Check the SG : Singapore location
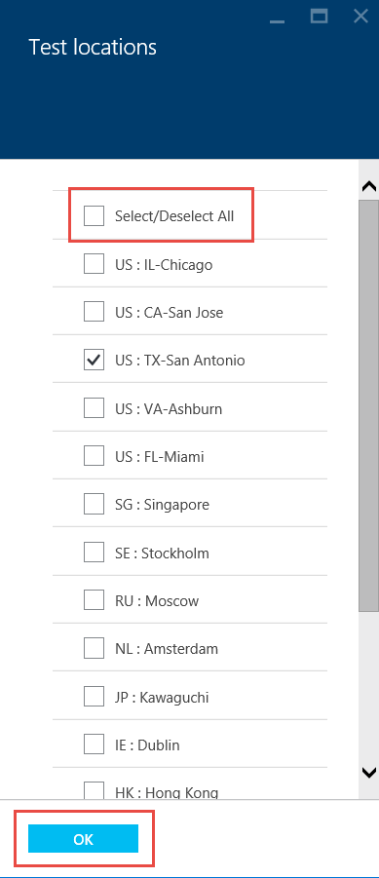Viewport: 379px width, 878px height. pos(95,504)
